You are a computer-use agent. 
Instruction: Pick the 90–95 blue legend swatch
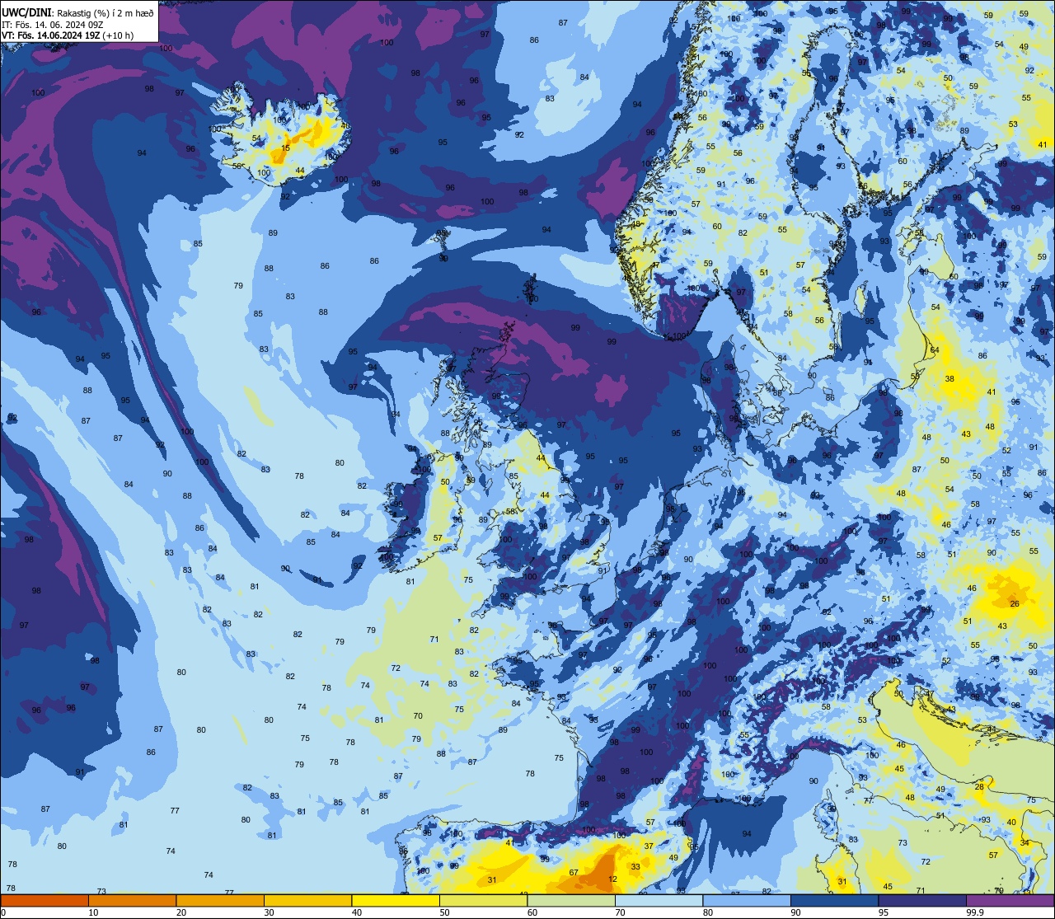(834, 900)
